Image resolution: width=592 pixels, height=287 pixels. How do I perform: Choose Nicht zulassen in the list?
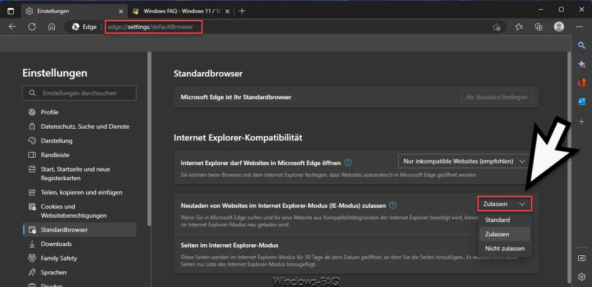tap(504, 248)
